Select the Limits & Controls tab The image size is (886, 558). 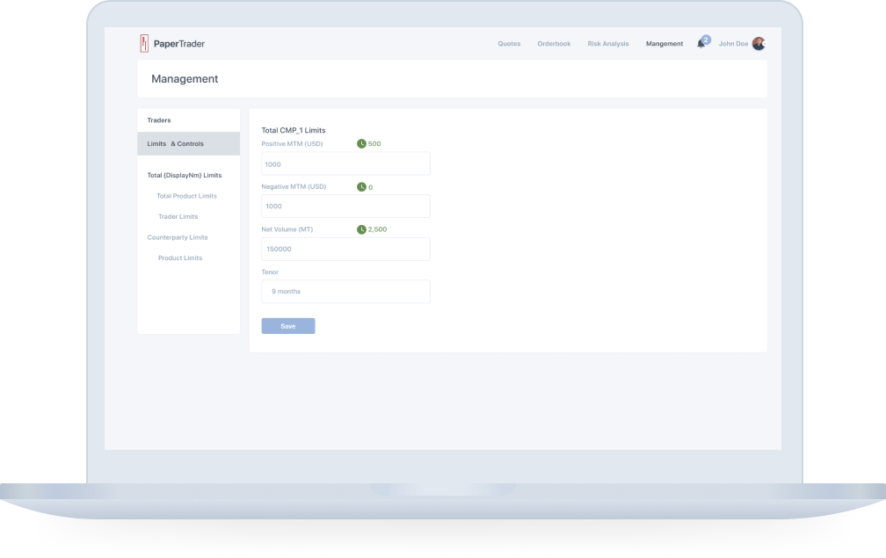(x=189, y=144)
